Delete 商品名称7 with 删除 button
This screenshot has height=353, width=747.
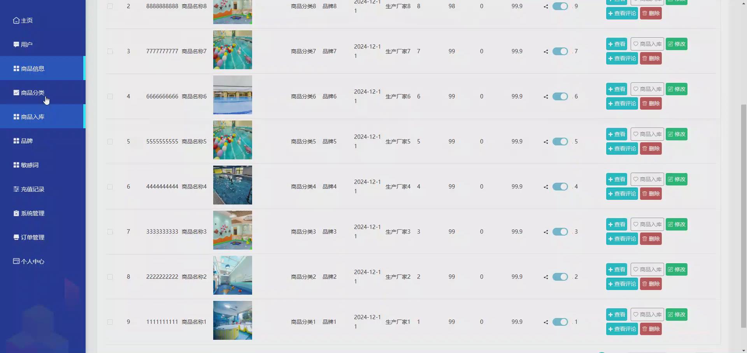pyautogui.click(x=651, y=58)
